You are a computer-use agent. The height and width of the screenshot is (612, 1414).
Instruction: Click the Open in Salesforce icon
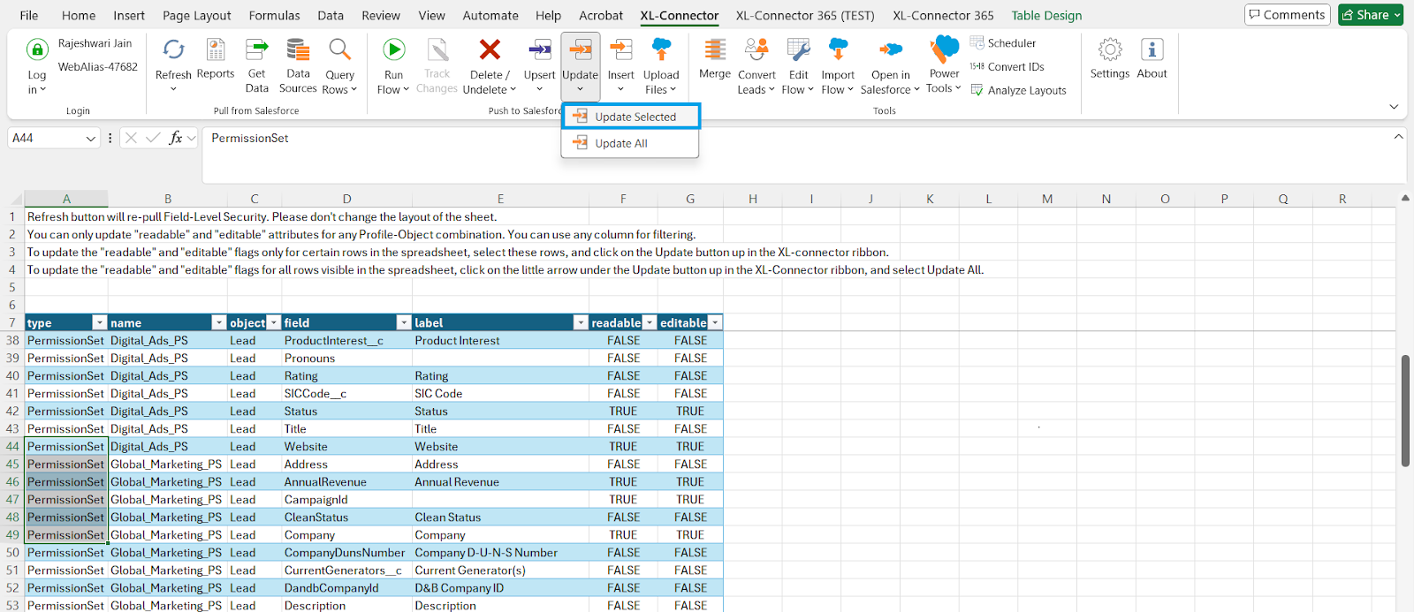coord(891,49)
